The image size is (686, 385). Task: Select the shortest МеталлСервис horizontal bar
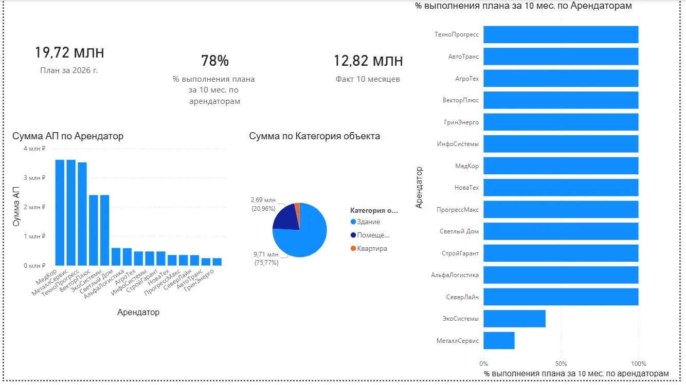[x=499, y=340]
